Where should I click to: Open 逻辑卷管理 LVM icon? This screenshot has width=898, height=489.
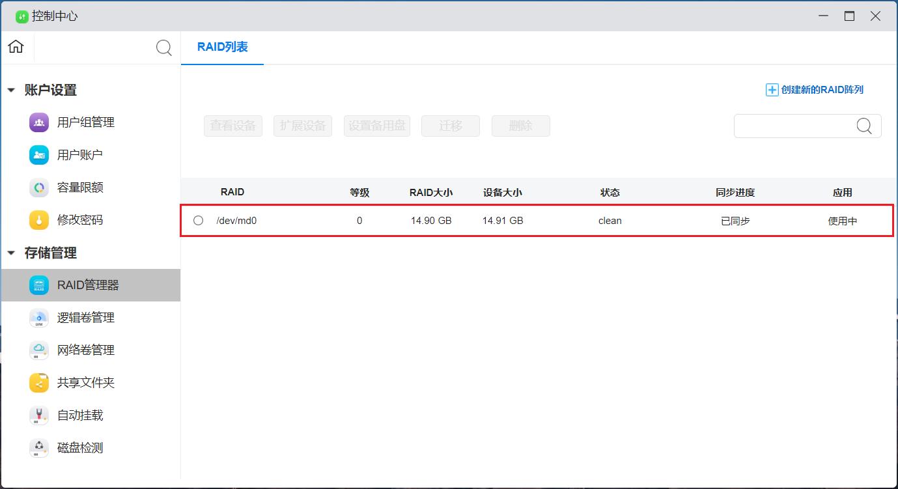[39, 318]
